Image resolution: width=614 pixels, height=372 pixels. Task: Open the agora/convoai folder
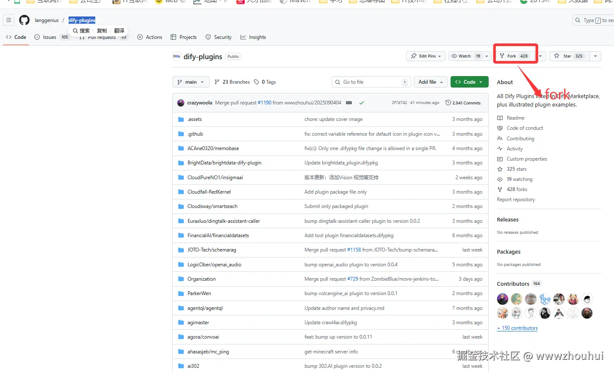(203, 337)
